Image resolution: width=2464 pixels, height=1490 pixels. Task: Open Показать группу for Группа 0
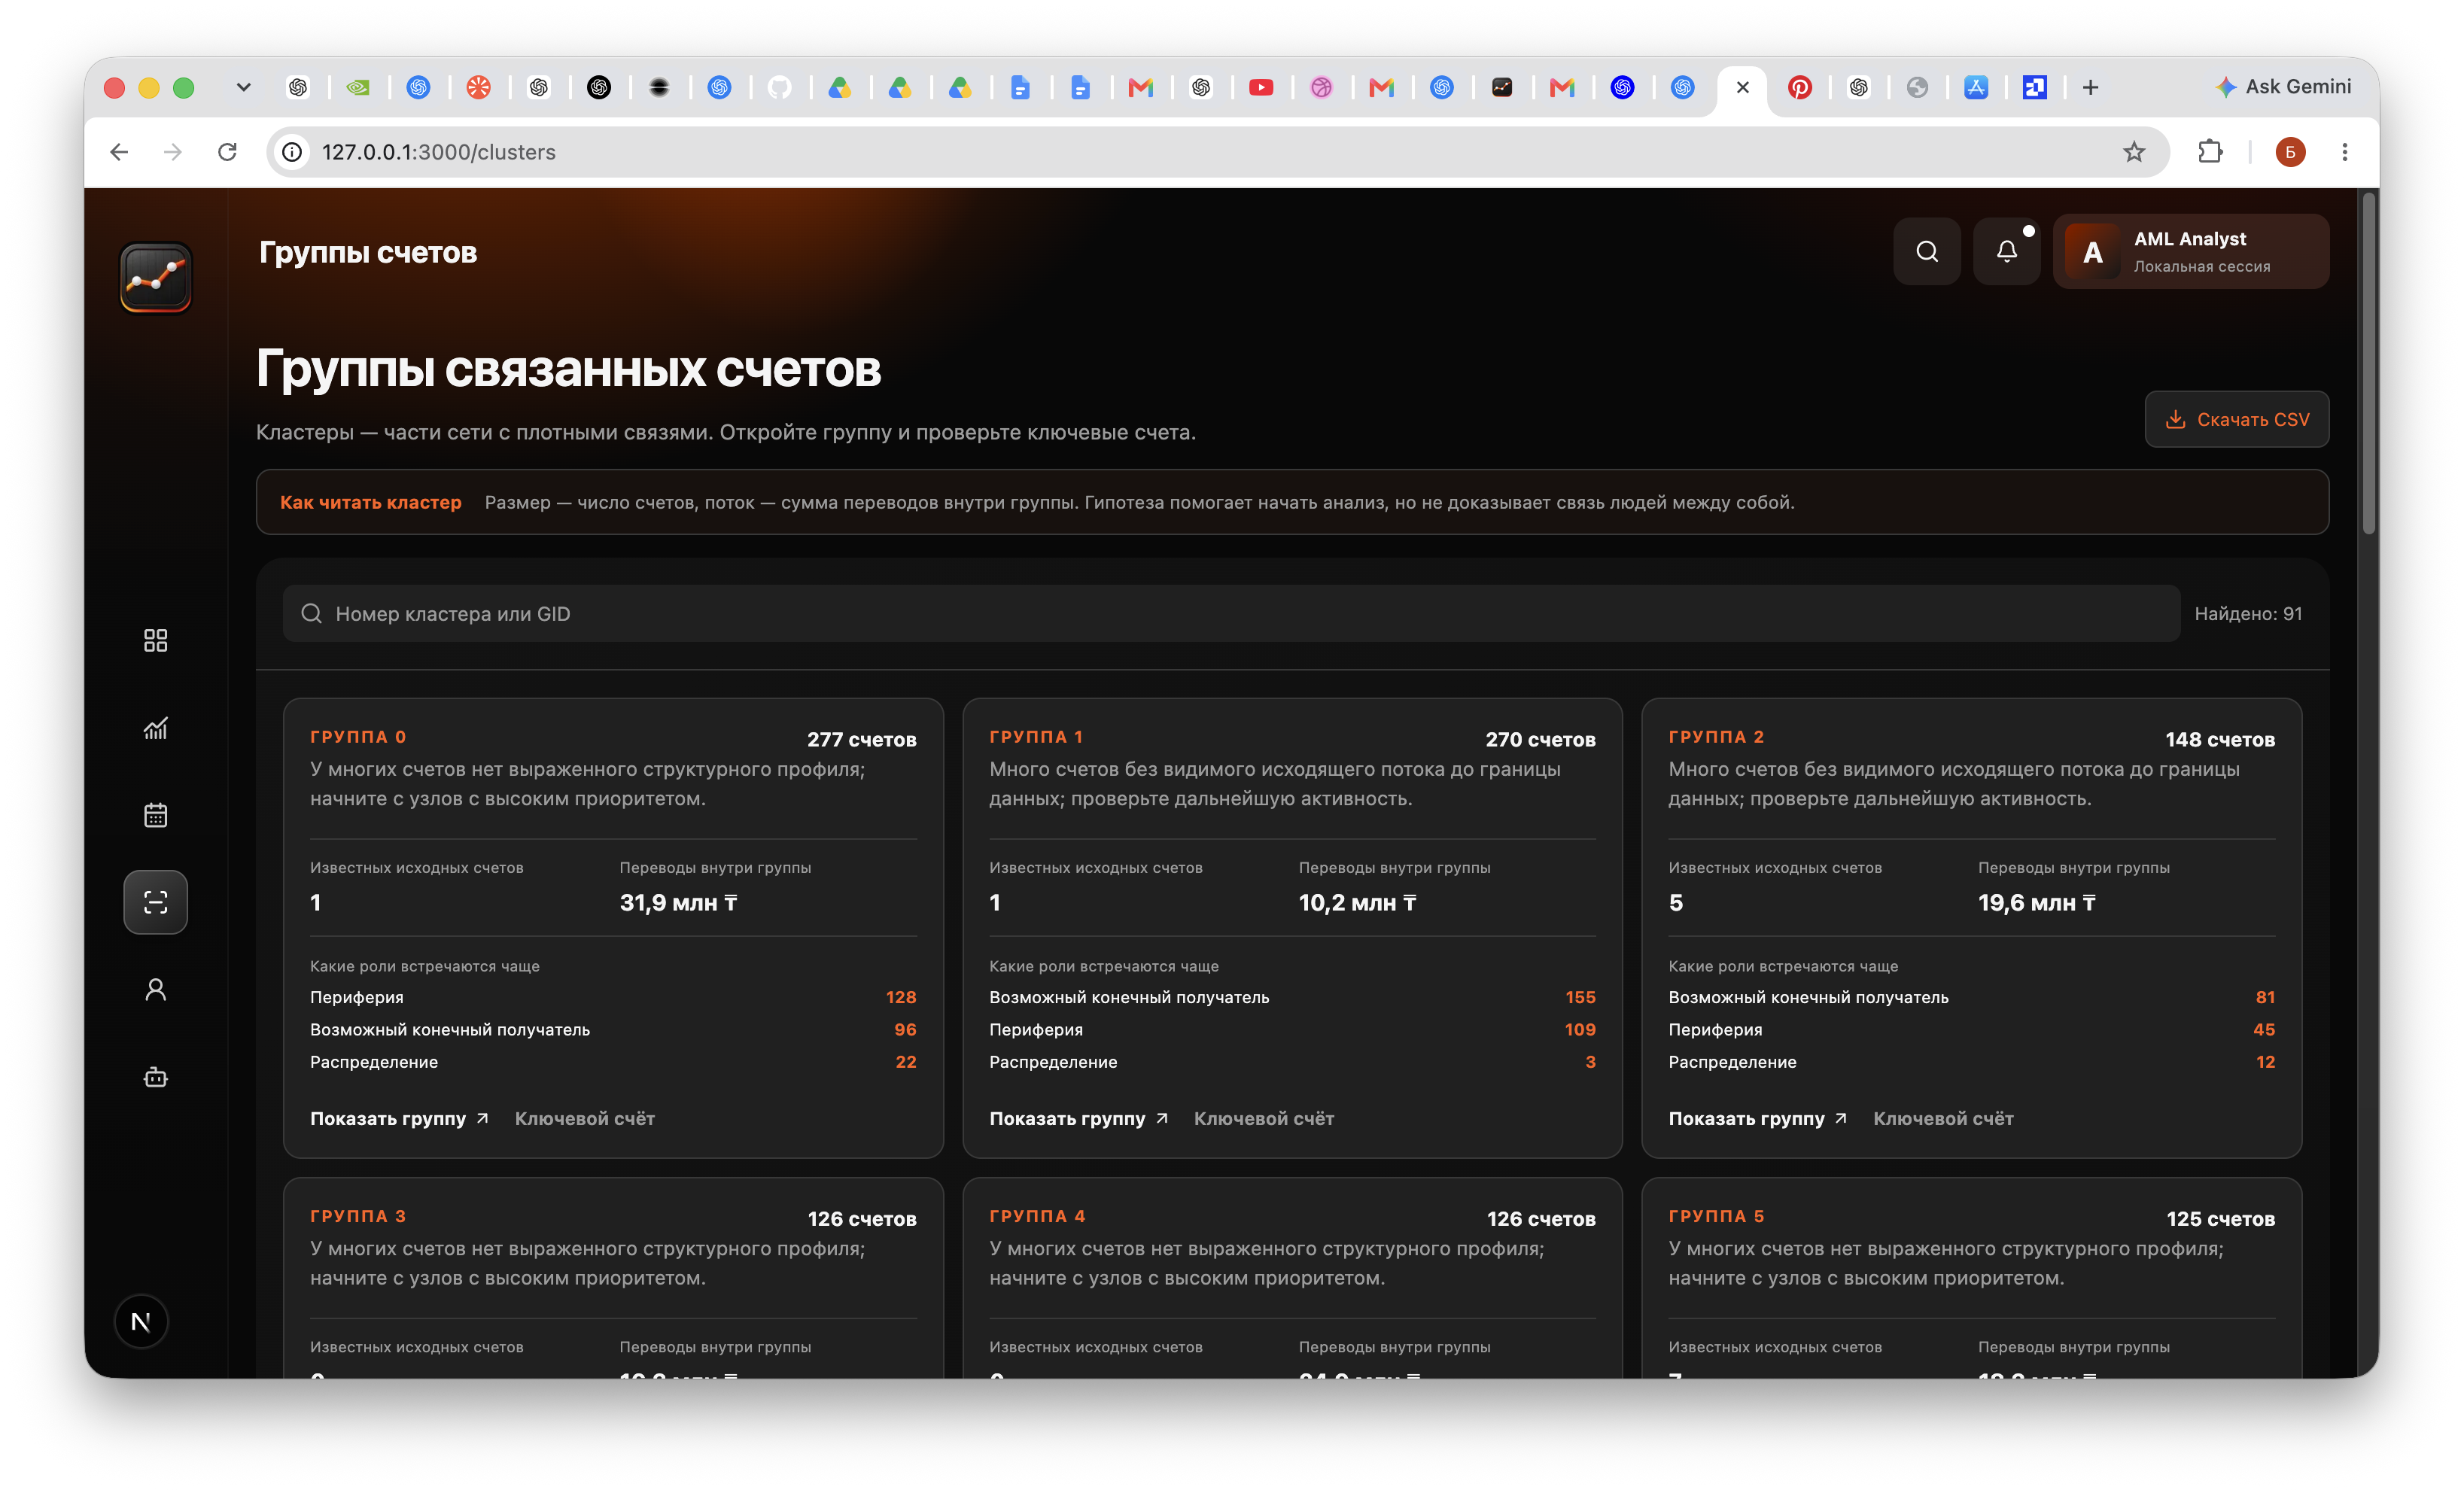point(398,1118)
